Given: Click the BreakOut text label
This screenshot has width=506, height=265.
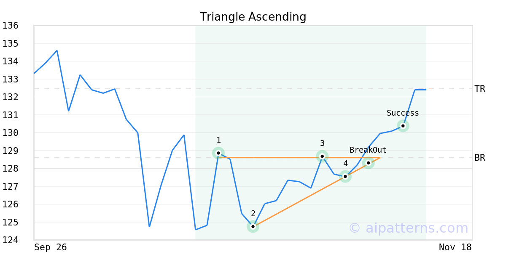Looking at the screenshot, I should [368, 150].
